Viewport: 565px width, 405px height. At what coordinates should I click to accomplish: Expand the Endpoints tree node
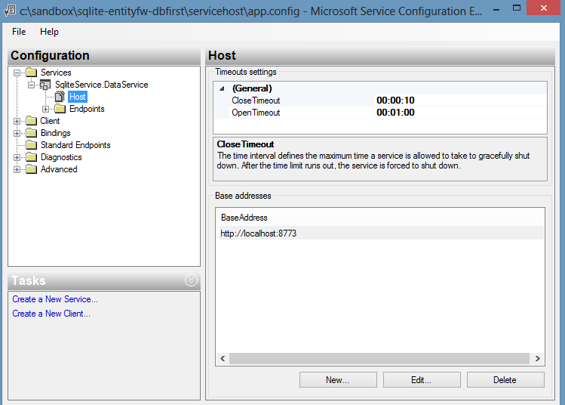pyautogui.click(x=46, y=109)
